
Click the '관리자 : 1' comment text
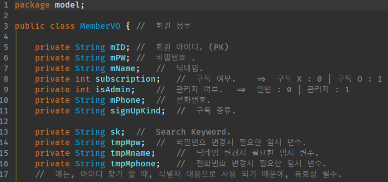click(328, 90)
